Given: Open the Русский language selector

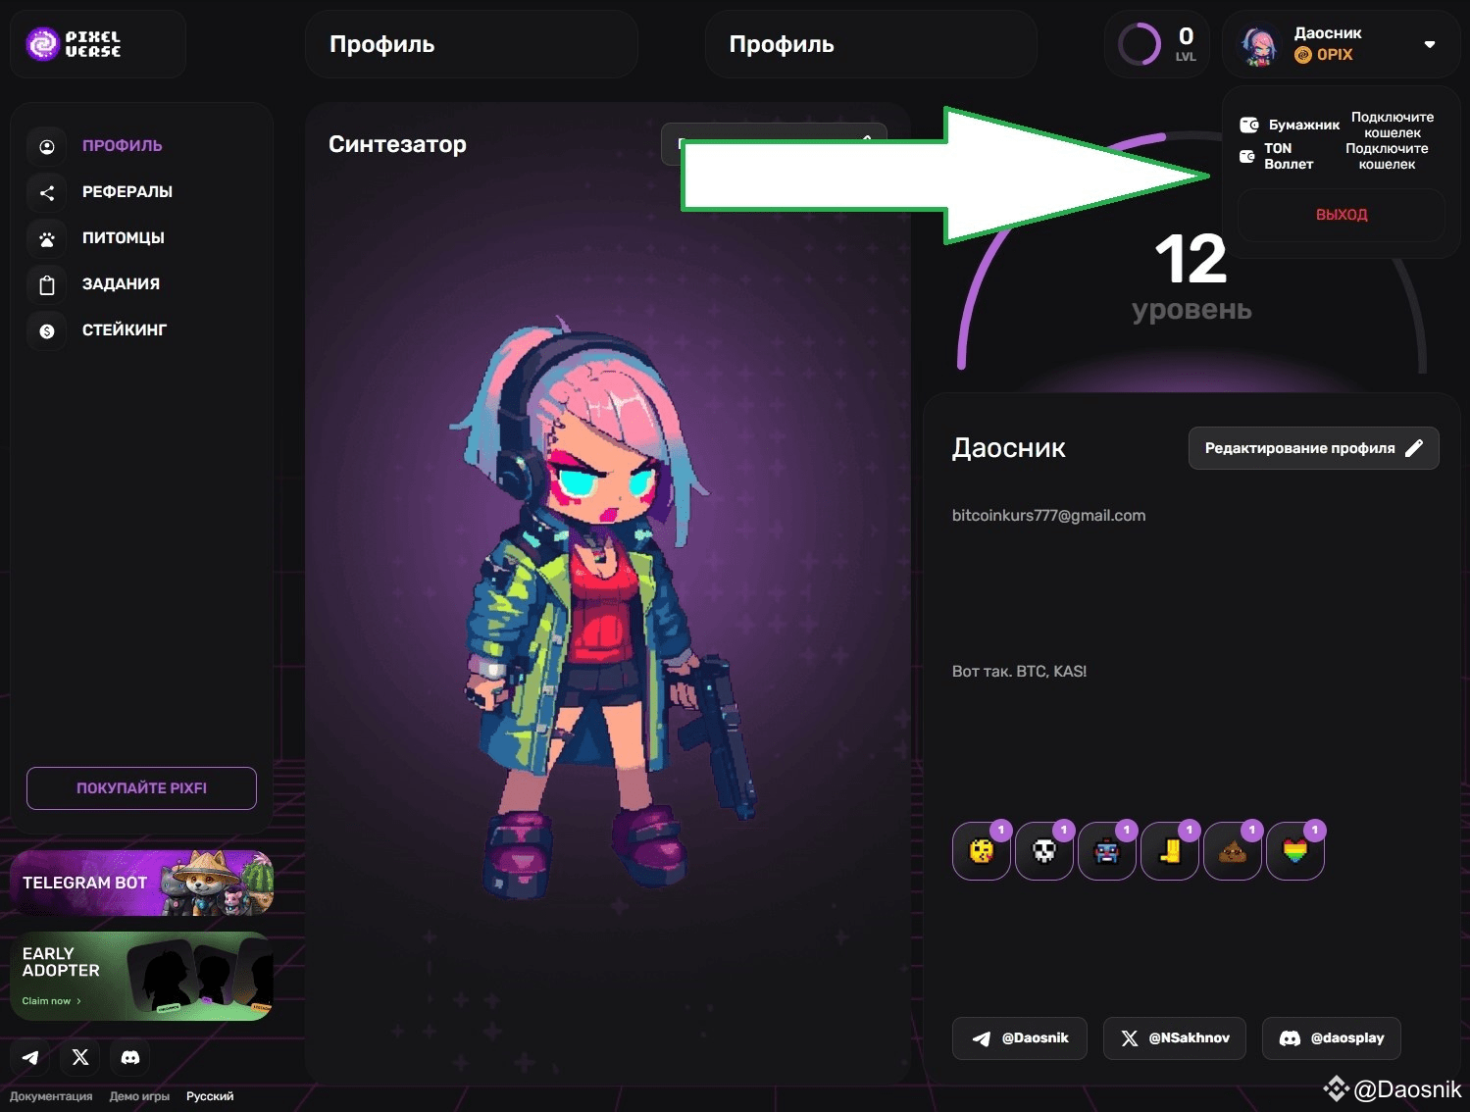Looking at the screenshot, I should (x=210, y=1096).
